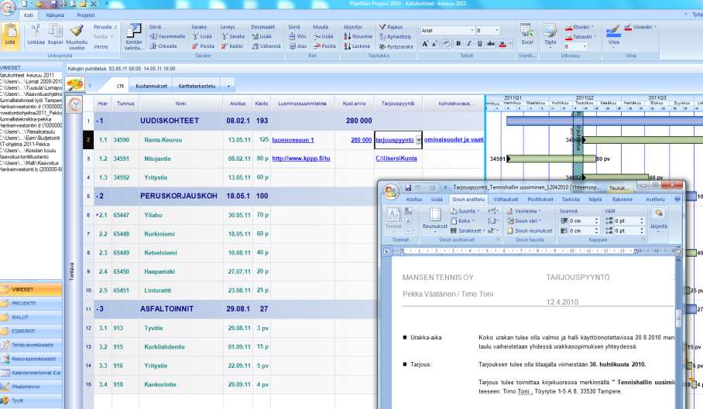This screenshot has width=703, height=409.
Task: Select the LTK view tab
Action: pos(120,86)
